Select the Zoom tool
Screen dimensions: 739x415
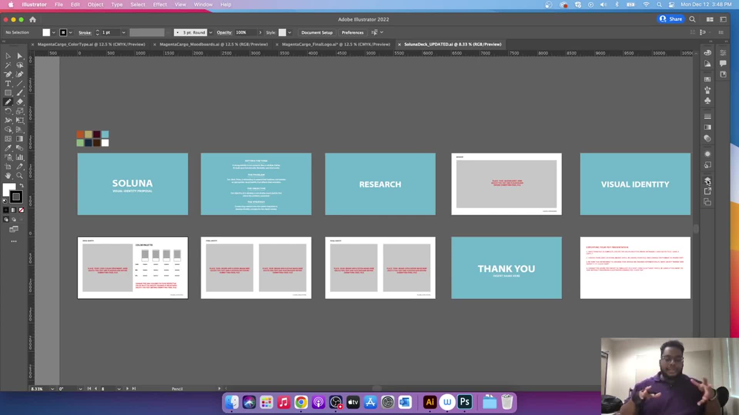coord(20,176)
